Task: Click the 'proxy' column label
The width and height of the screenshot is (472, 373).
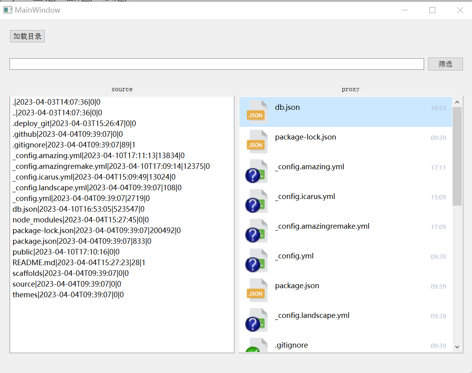Action: (350, 89)
